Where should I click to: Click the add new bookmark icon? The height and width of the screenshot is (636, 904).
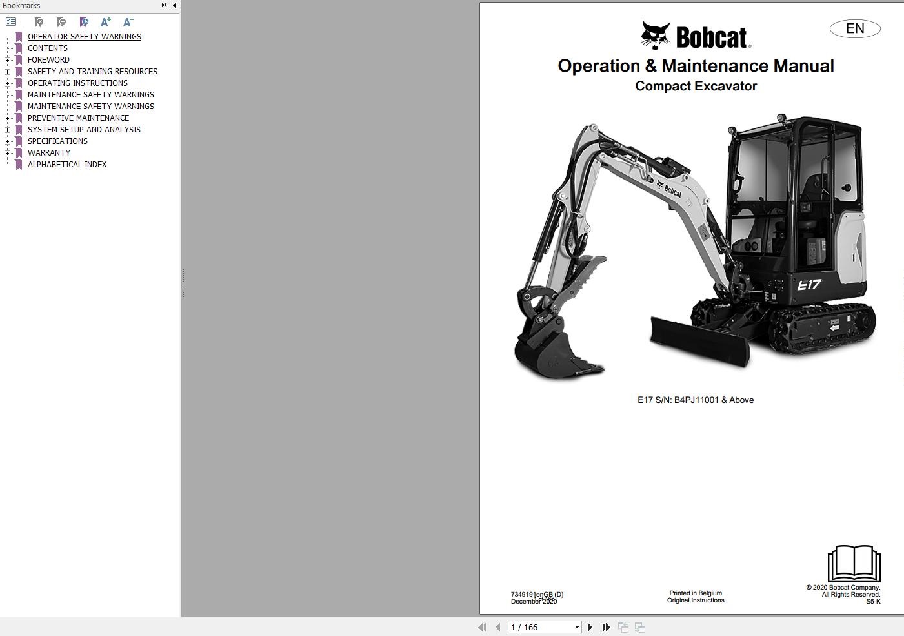[x=61, y=22]
